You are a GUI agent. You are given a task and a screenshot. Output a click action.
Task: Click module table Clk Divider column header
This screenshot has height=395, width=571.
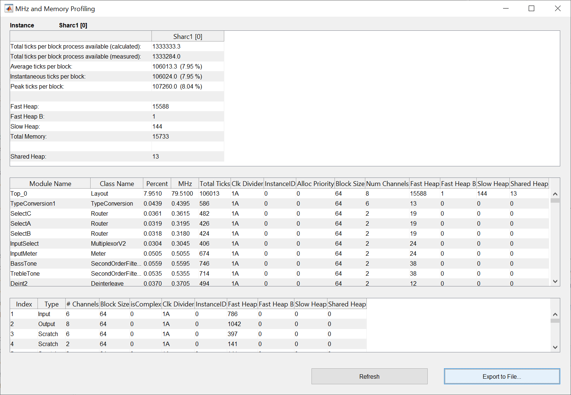(x=247, y=183)
